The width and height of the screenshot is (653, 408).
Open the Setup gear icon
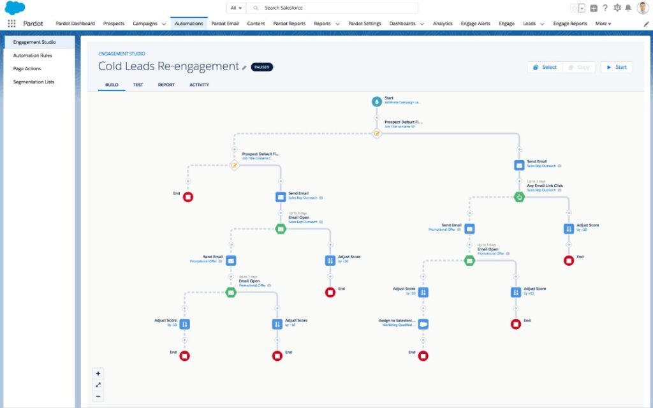pyautogui.click(x=617, y=8)
